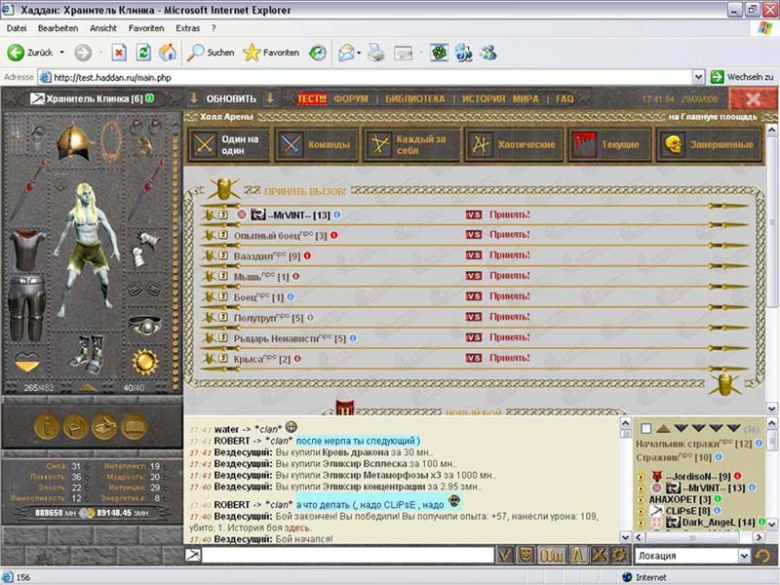Open the gear chat settings icon
The height and width of the screenshot is (585, 780).
point(619,555)
